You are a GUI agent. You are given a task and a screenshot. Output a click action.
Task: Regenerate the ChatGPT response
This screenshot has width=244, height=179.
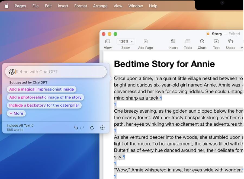(92, 127)
